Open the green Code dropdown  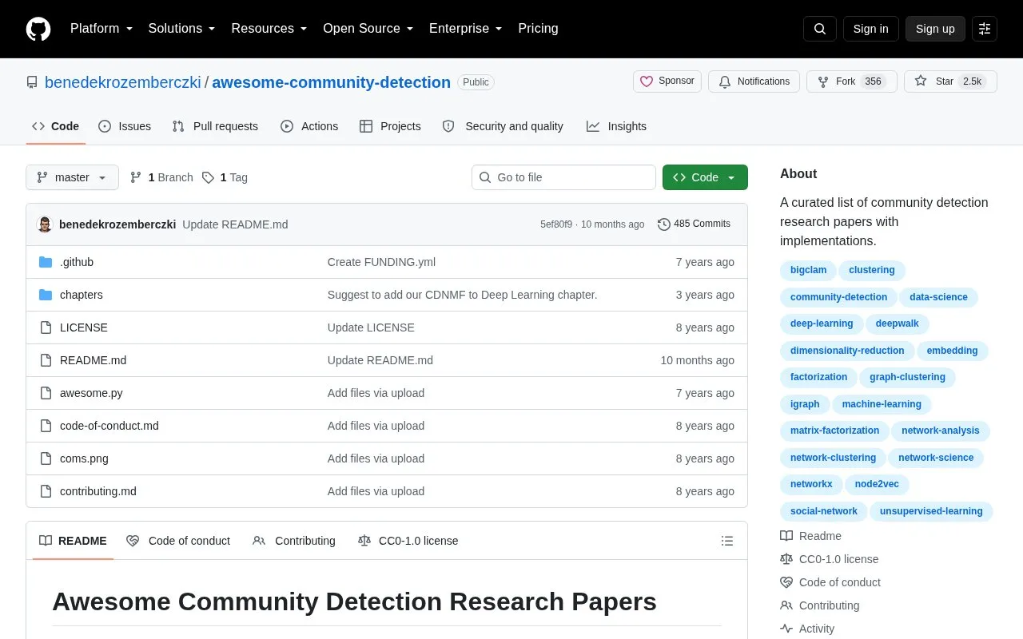tap(705, 177)
